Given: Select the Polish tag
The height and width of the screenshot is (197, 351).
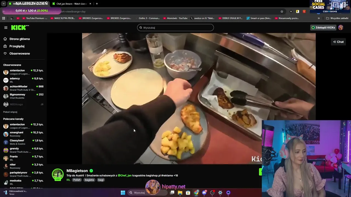Looking at the screenshot, I should pos(77,180).
